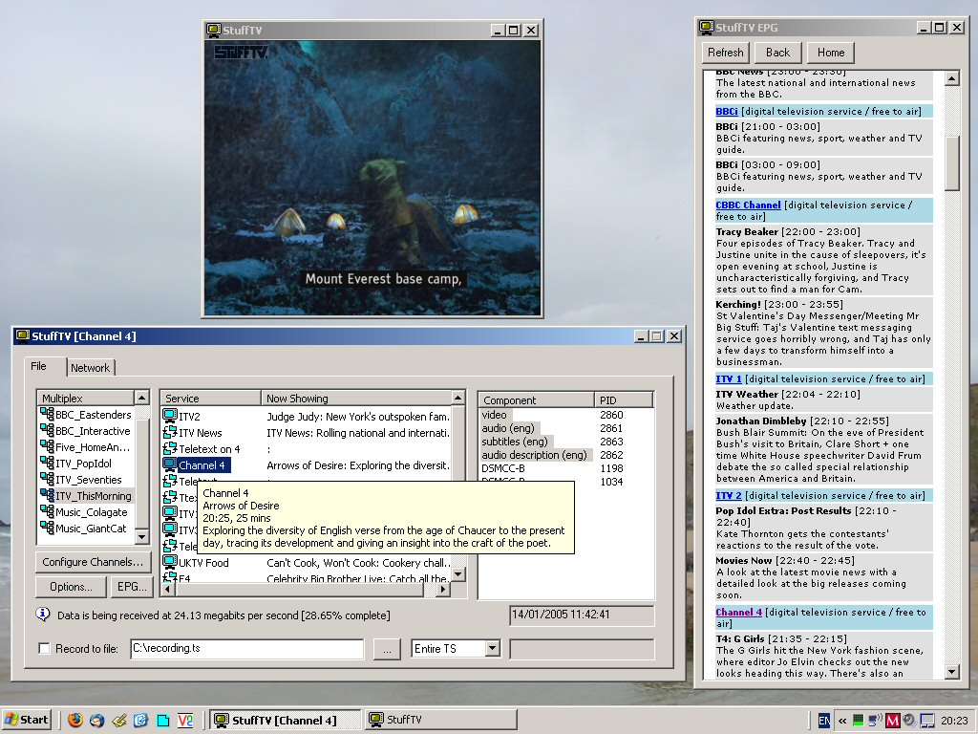Open the BBCi link in the EPG
978x734 pixels.
click(x=727, y=111)
